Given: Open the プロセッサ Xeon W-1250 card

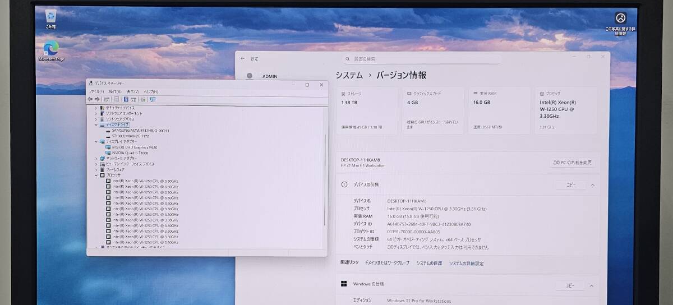Looking at the screenshot, I should pyautogui.click(x=566, y=110).
